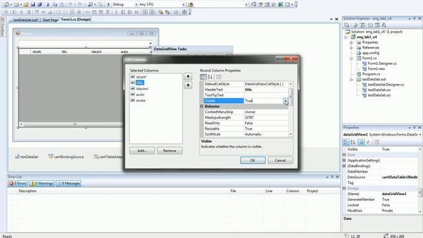The height and width of the screenshot is (238, 423).
Task: Select the idcarti column in Selected Columns
Action: coord(141,77)
